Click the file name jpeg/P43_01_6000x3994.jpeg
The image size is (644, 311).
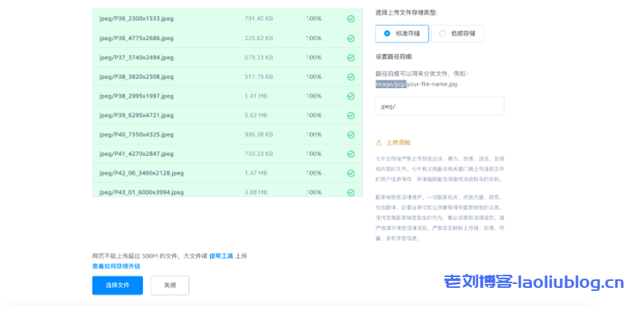coord(142,192)
